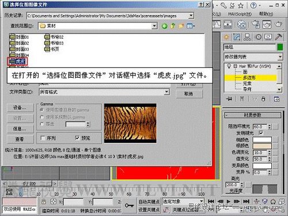Open the MAXScript(M) menu
The height and width of the screenshot is (216, 288).
(x=240, y=14)
